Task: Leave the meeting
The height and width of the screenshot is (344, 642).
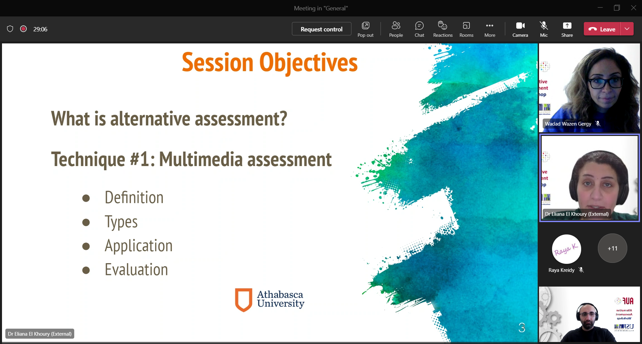Action: pos(602,29)
